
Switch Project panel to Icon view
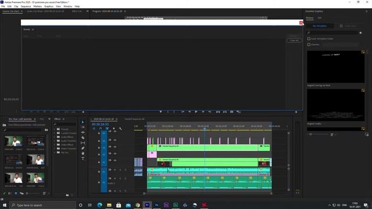(x=16, y=193)
